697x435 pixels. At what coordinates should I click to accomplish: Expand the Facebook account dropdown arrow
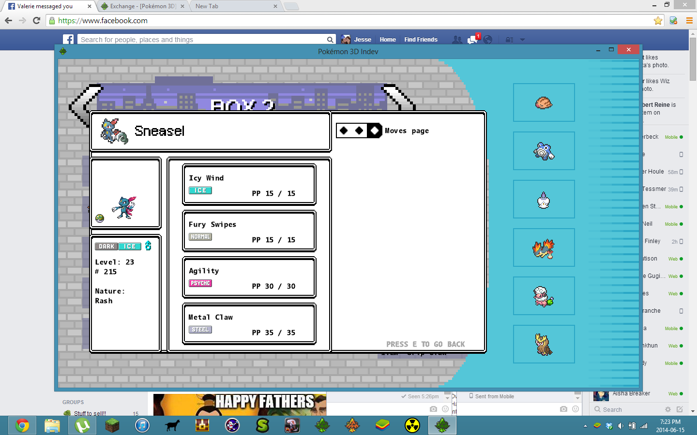pyautogui.click(x=523, y=40)
